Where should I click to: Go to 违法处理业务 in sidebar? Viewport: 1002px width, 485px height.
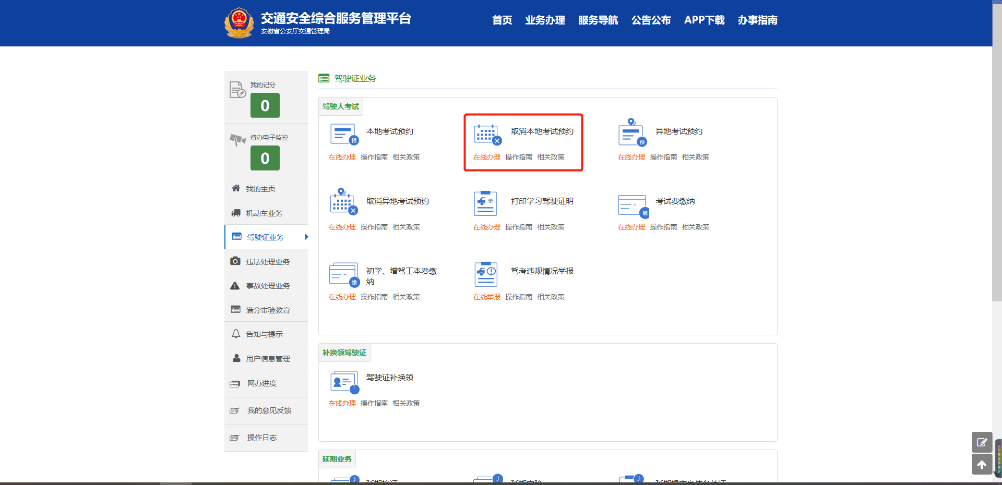[267, 262]
